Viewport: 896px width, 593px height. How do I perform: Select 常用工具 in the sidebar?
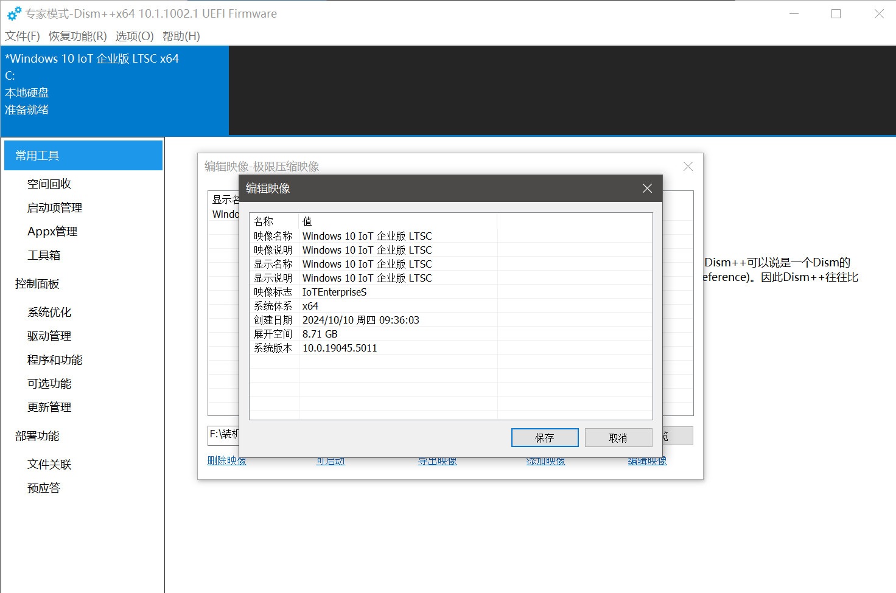point(83,155)
